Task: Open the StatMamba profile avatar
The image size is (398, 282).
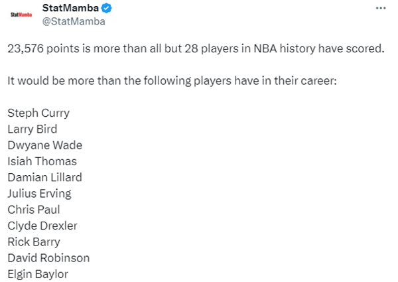Action: 21,13
